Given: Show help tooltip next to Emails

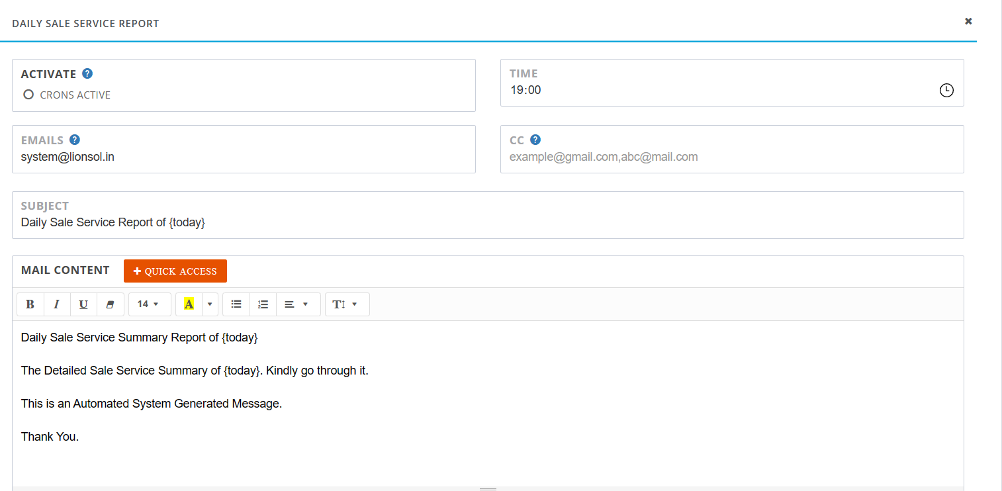Looking at the screenshot, I should click(75, 140).
